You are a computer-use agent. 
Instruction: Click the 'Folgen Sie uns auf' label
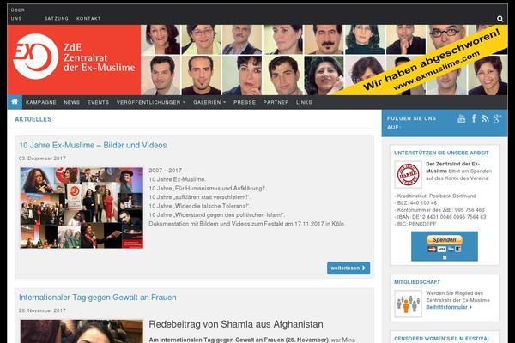[411, 123]
